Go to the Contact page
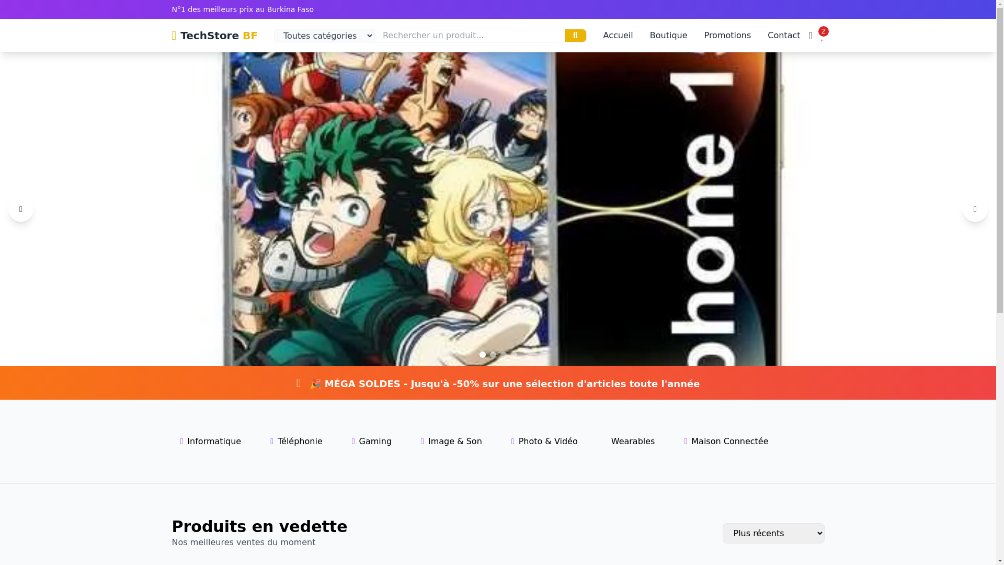The image size is (1004, 565). pos(783,36)
